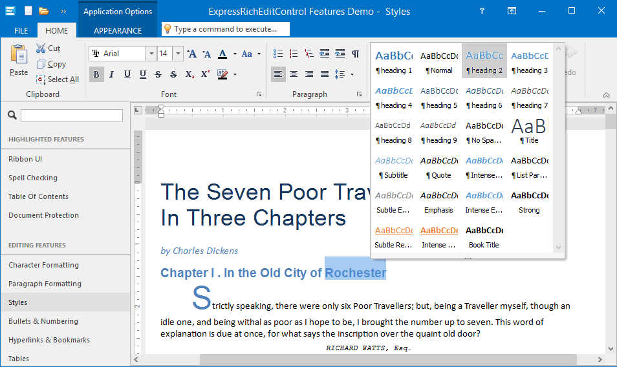Insert a numbered list
617x367 pixels.
pos(294,54)
